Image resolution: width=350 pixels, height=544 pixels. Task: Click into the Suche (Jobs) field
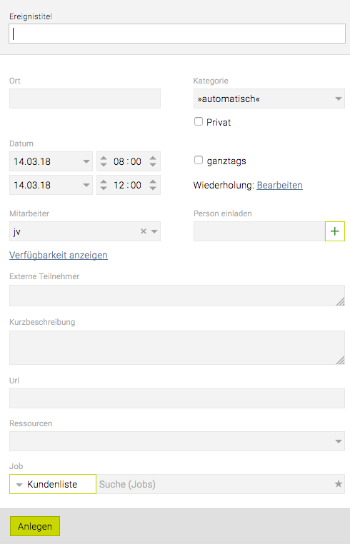(215, 484)
